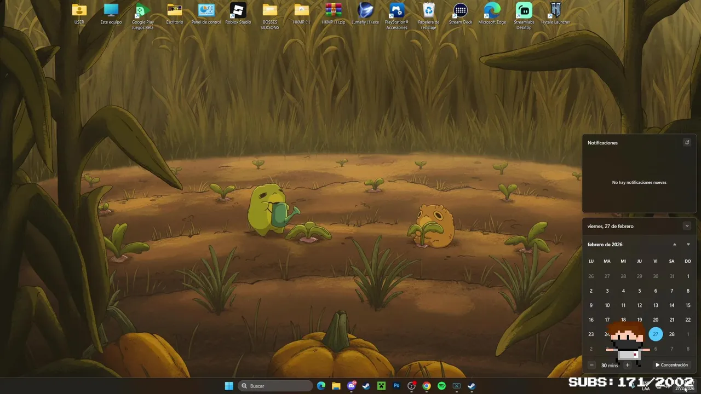Viewport: 701px width, 394px height.
Task: Select day 9 in the calendar
Action: tap(591, 305)
